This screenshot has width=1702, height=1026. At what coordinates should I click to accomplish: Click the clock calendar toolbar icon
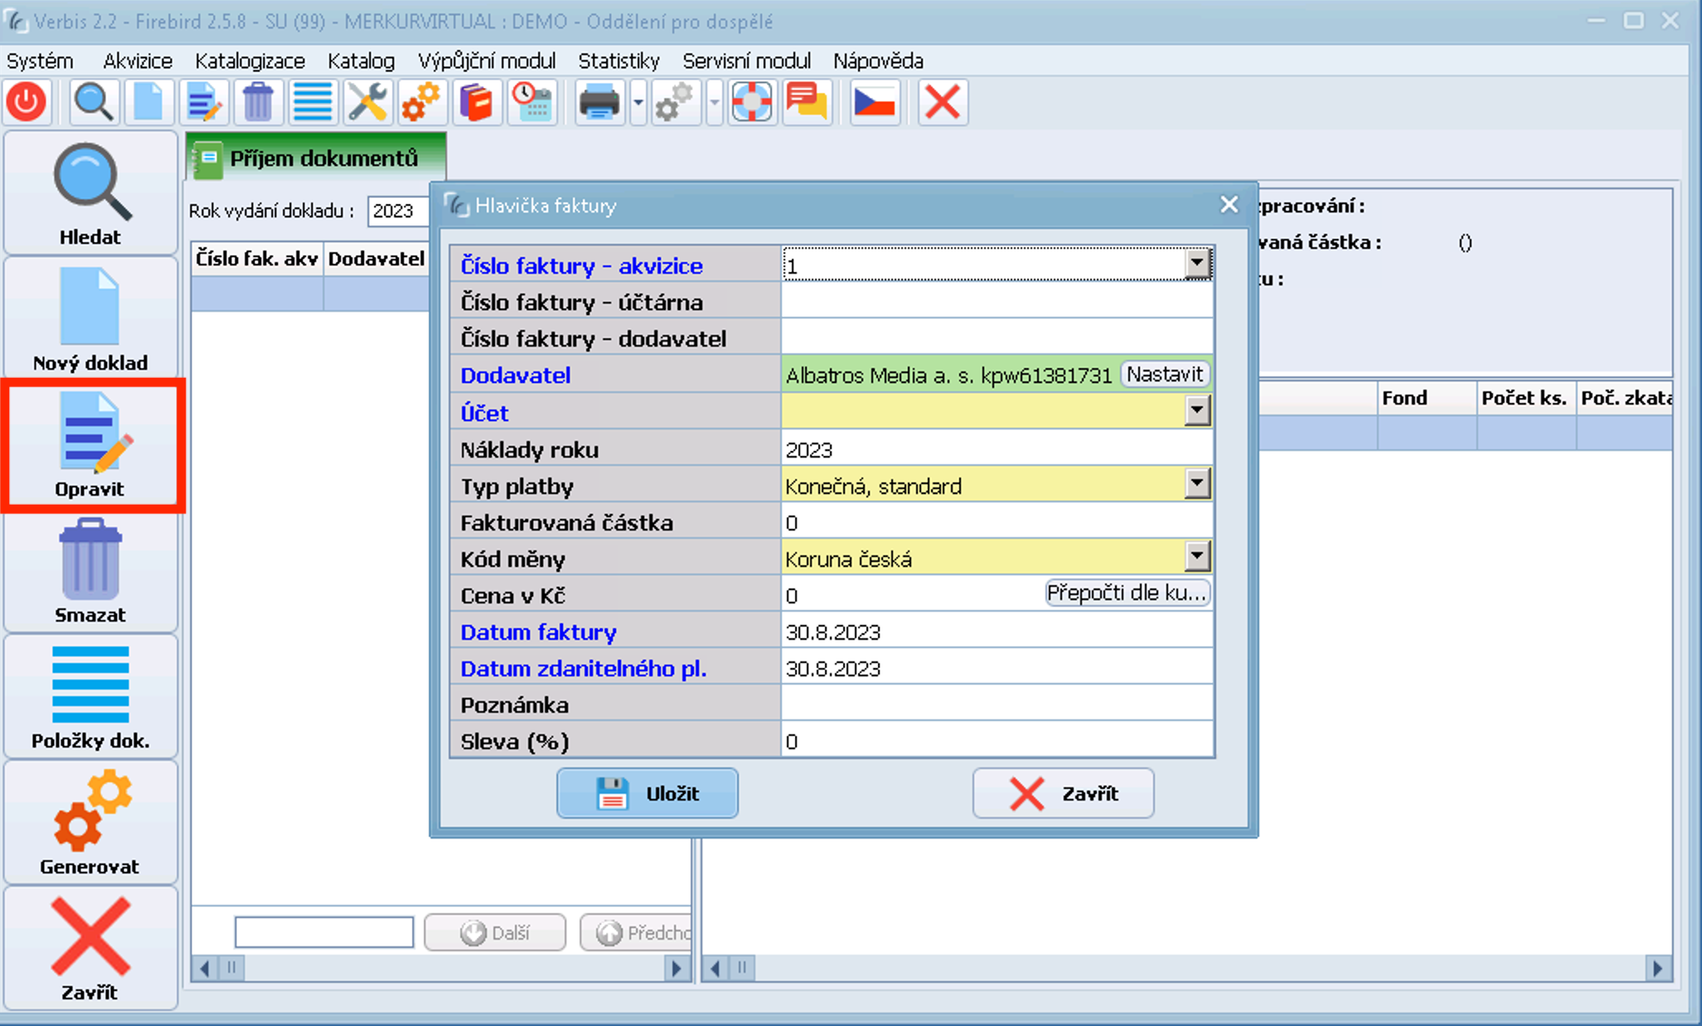(x=531, y=103)
